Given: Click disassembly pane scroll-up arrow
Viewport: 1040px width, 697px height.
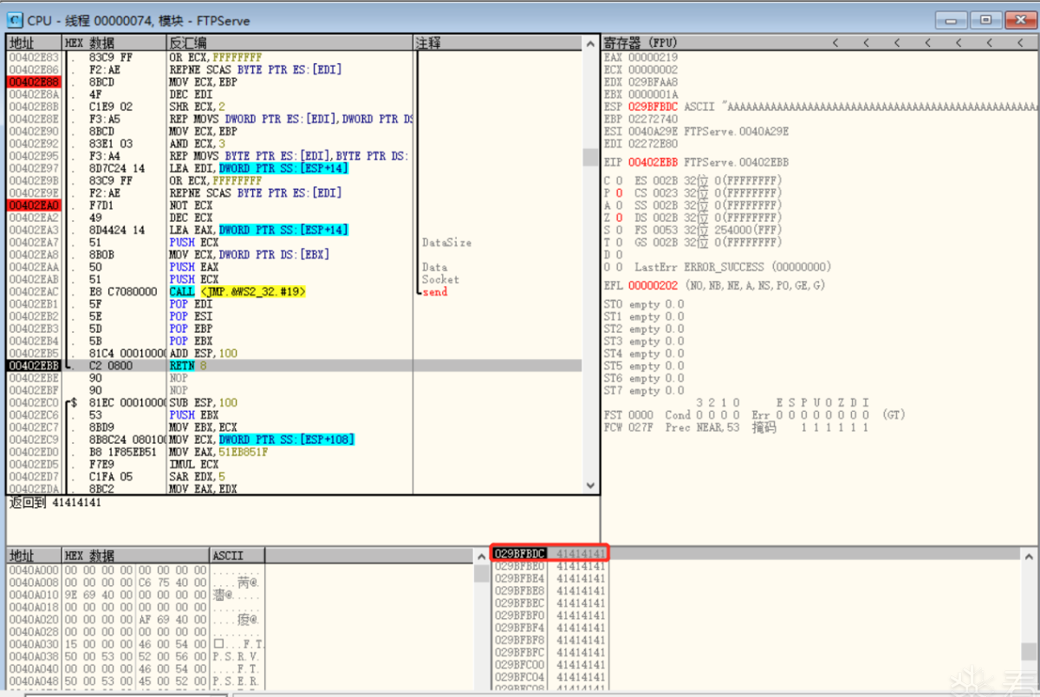Looking at the screenshot, I should pyautogui.click(x=591, y=42).
